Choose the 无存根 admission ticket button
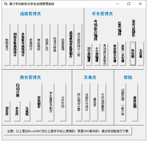The image size is (148, 142). coord(141,53)
